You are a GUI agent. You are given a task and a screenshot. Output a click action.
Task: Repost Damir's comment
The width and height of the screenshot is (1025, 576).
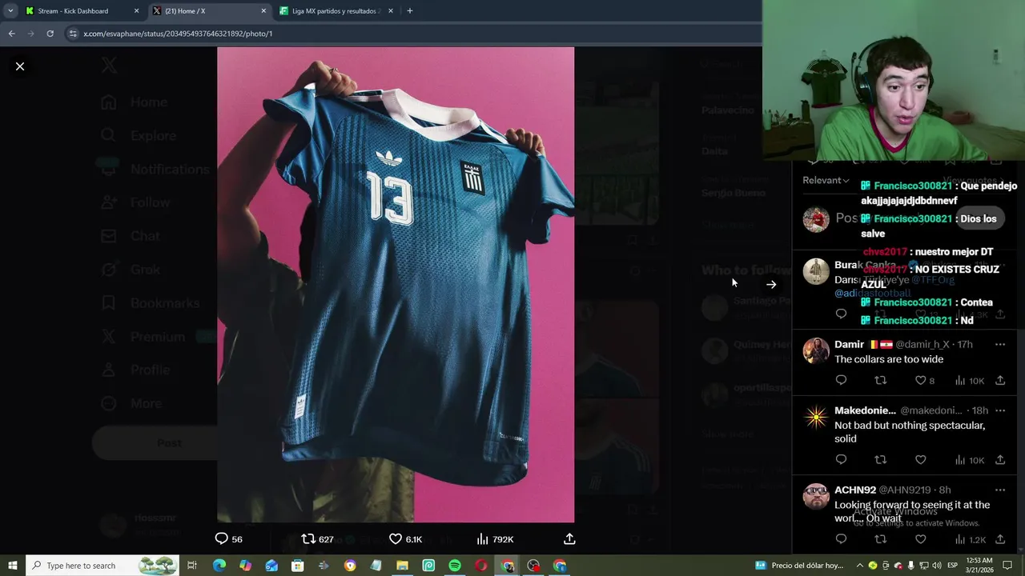tap(880, 381)
